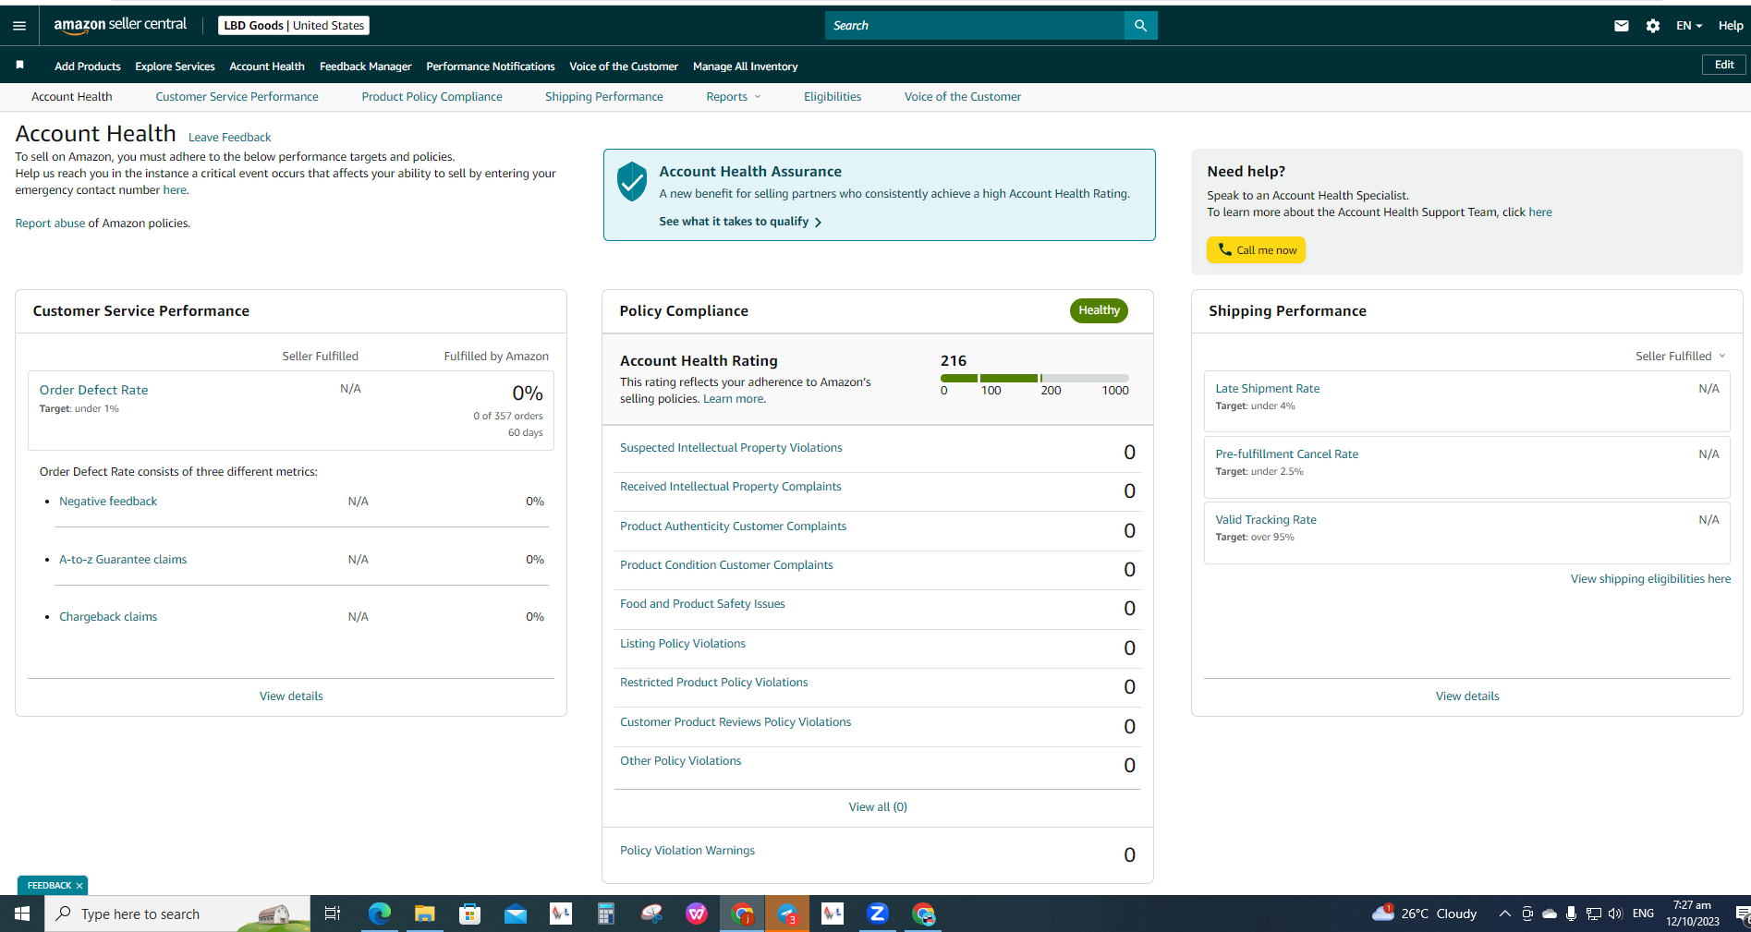The image size is (1751, 932).
Task: Click the Call me now button
Action: [1256, 250]
